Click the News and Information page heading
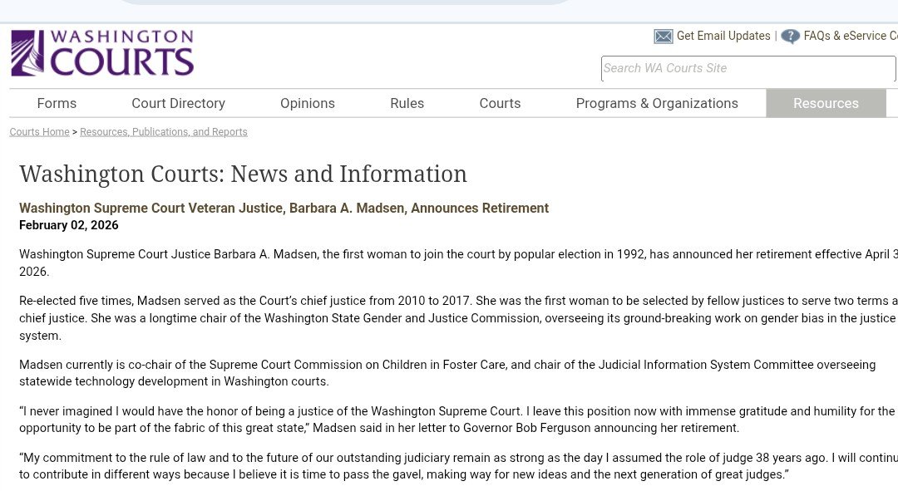 click(243, 174)
